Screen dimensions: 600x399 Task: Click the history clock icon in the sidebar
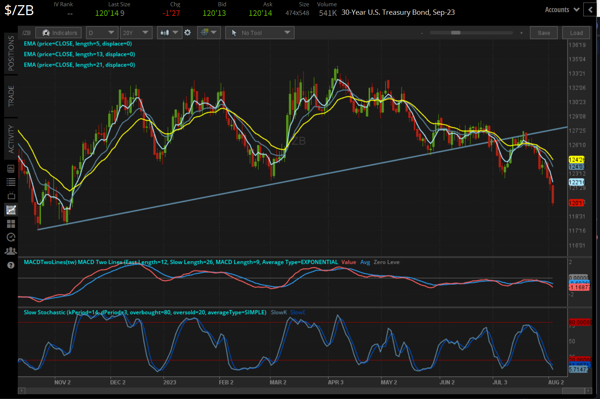click(x=11, y=237)
